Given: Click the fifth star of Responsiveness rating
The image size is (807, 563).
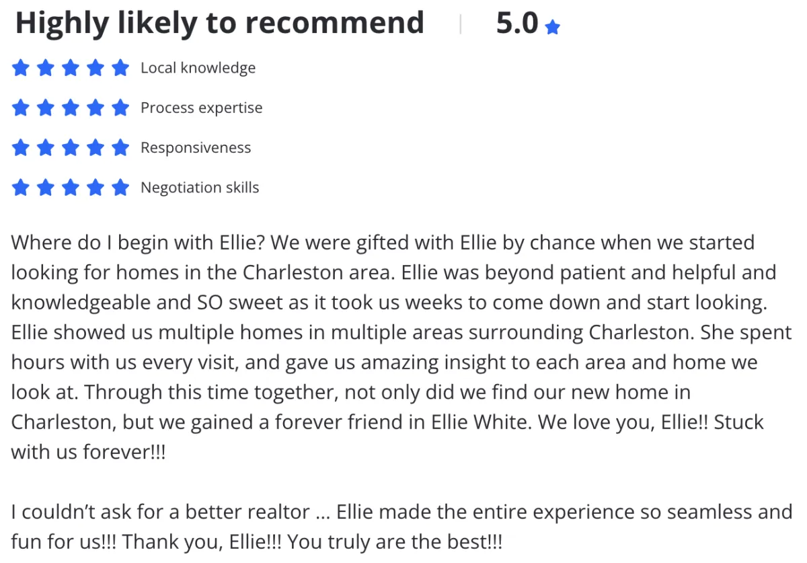Looking at the screenshot, I should point(120,147).
